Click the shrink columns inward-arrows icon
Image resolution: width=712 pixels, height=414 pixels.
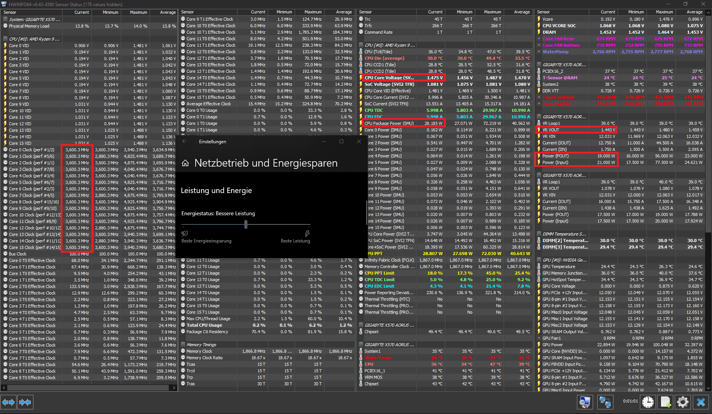point(25,402)
